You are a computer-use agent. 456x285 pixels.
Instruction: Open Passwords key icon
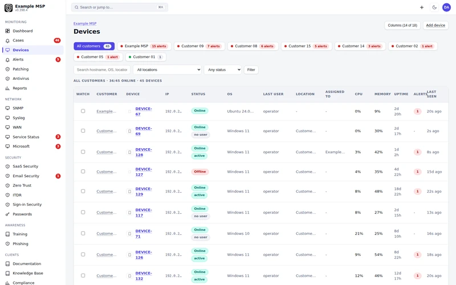(7, 214)
